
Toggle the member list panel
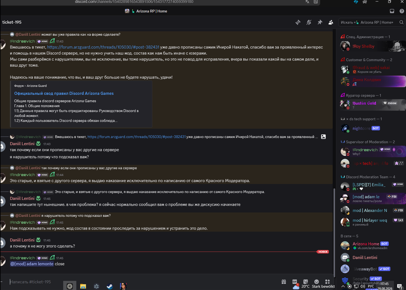click(x=331, y=22)
